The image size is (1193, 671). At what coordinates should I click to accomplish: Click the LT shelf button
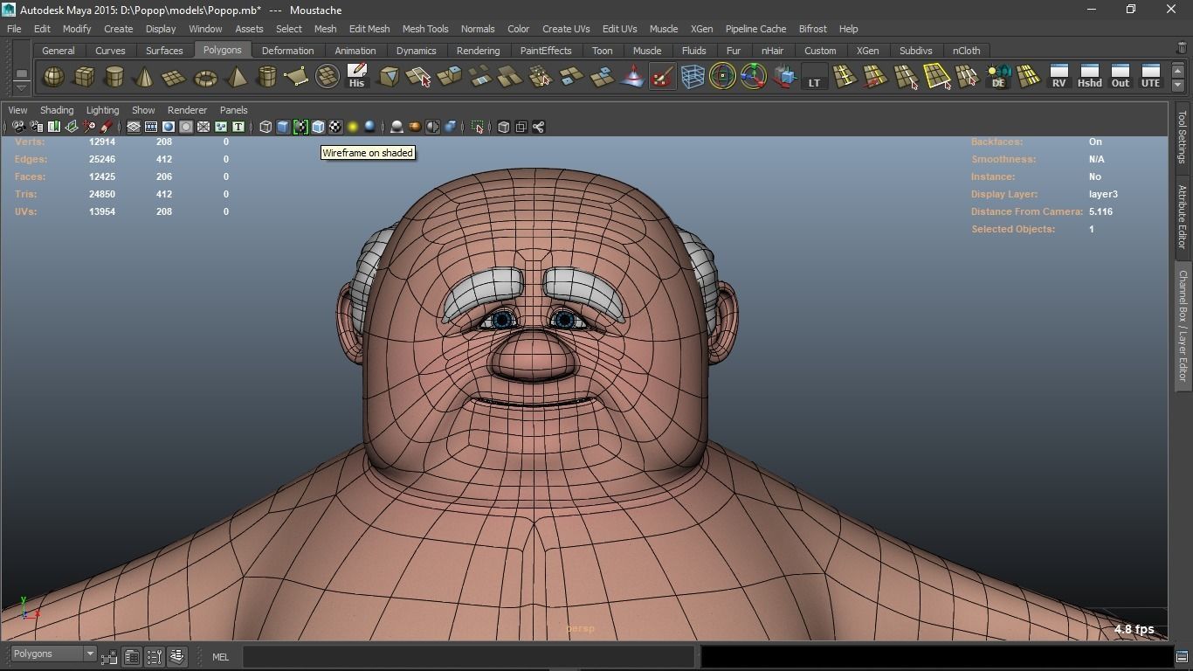(x=814, y=77)
